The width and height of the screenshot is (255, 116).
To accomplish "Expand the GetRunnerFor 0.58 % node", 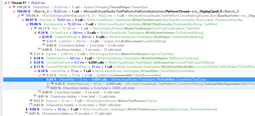I will pyautogui.click(x=31, y=58).
